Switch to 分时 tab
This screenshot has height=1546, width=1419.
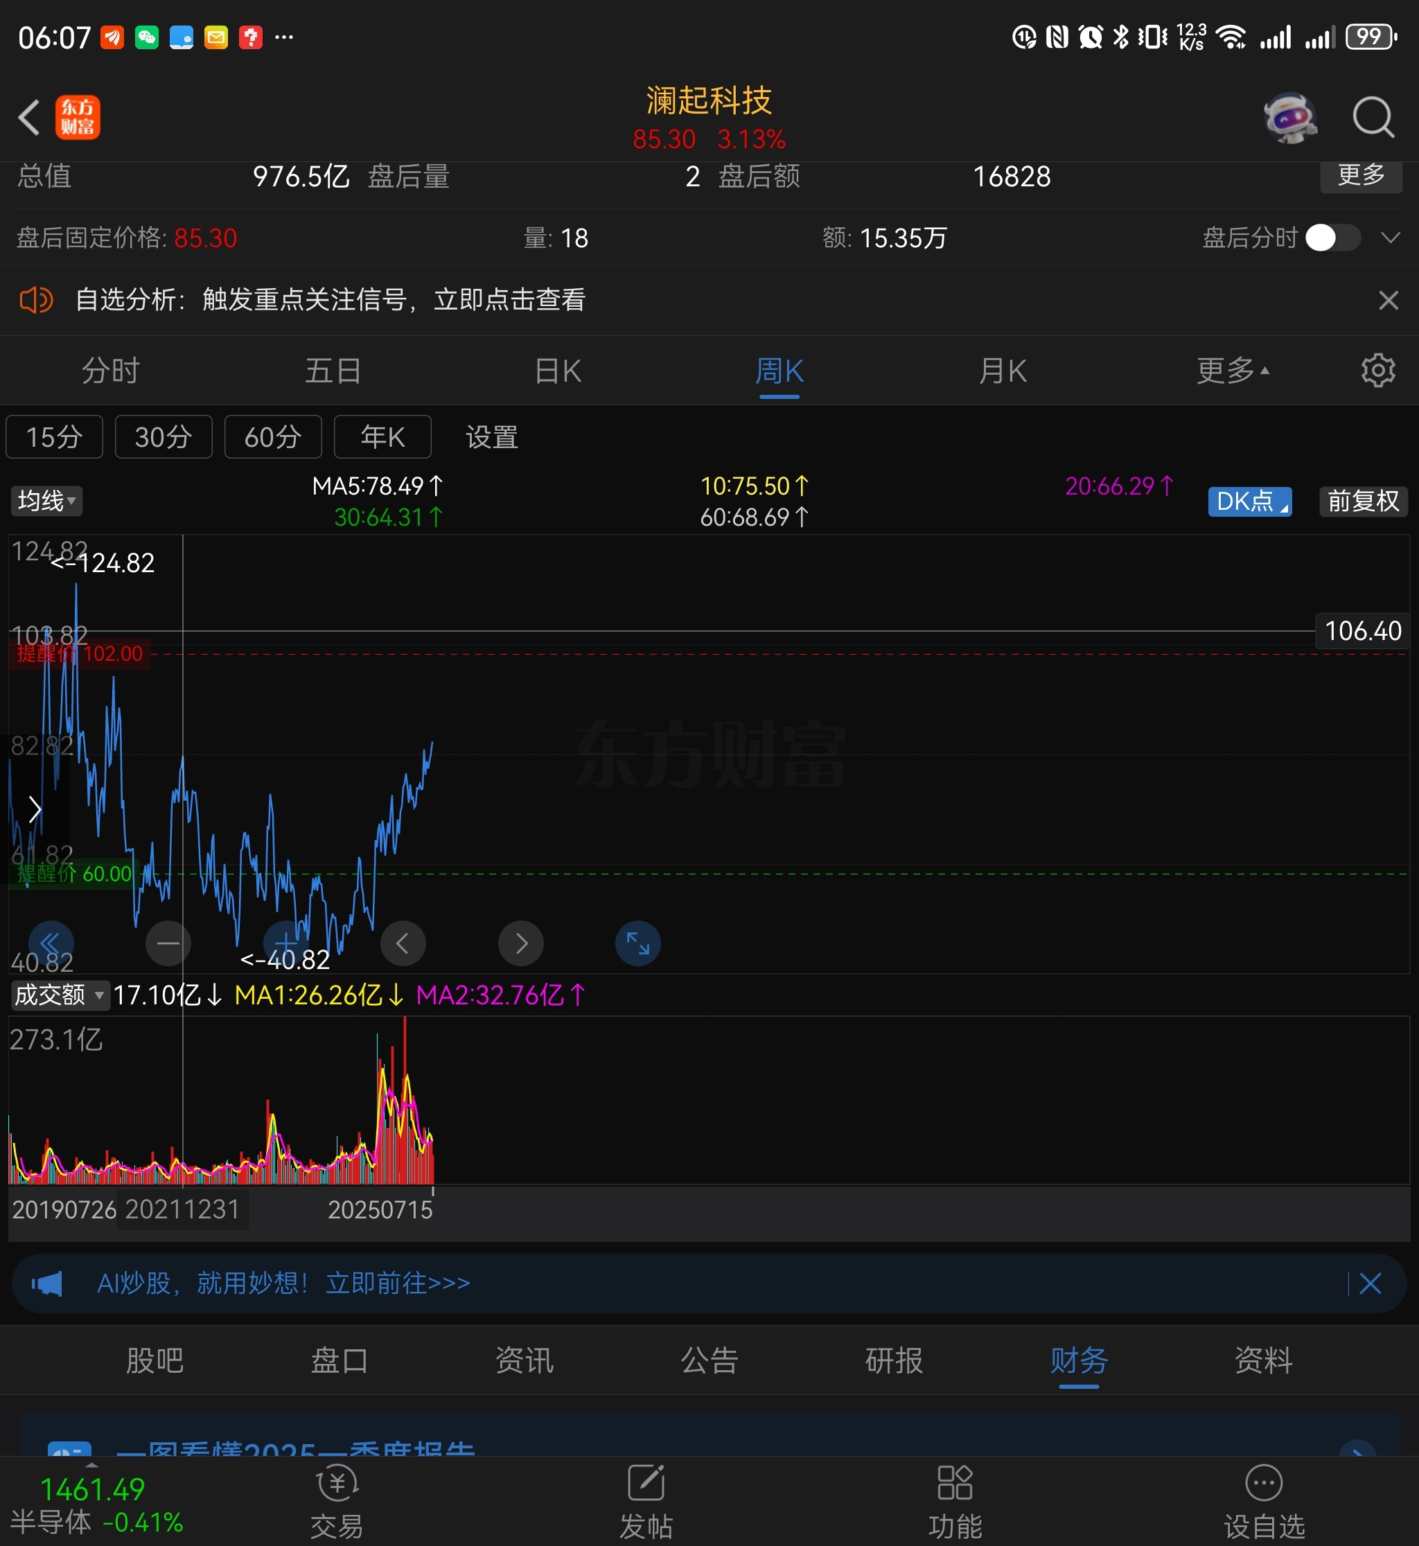tap(111, 371)
